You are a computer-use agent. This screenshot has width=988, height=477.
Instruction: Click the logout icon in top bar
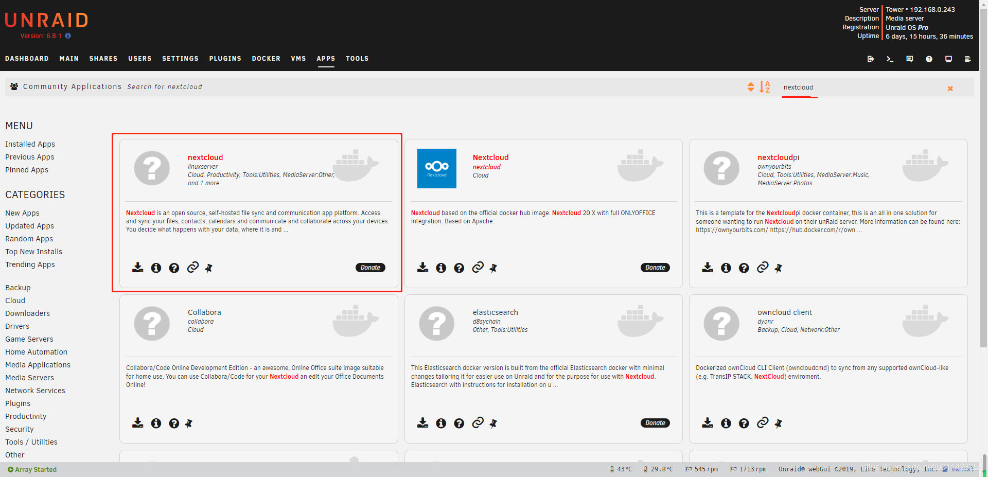click(871, 59)
